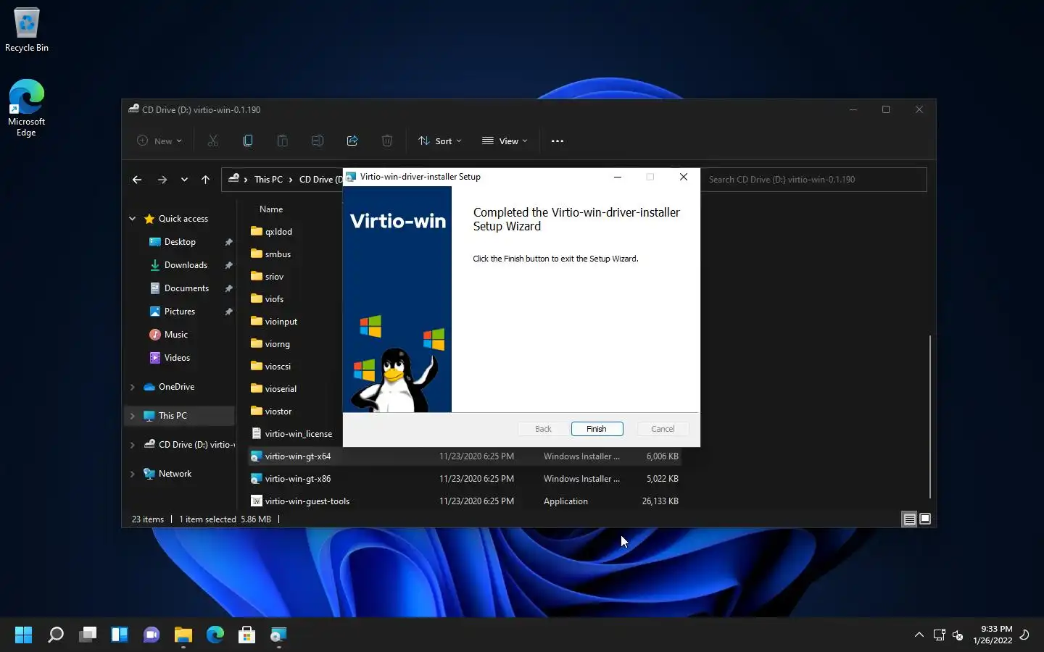Open Chat from the taskbar
Viewport: 1044px width, 652px height.
[152, 635]
